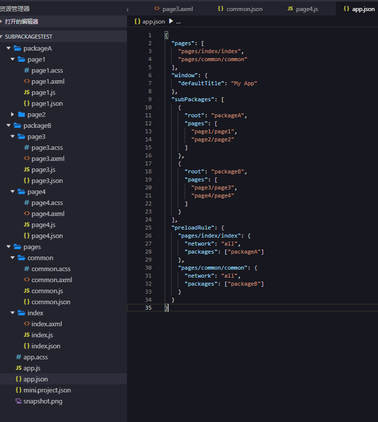The height and width of the screenshot is (422, 378).
Task: Collapse the page4 folder arrow
Action: pos(13,191)
